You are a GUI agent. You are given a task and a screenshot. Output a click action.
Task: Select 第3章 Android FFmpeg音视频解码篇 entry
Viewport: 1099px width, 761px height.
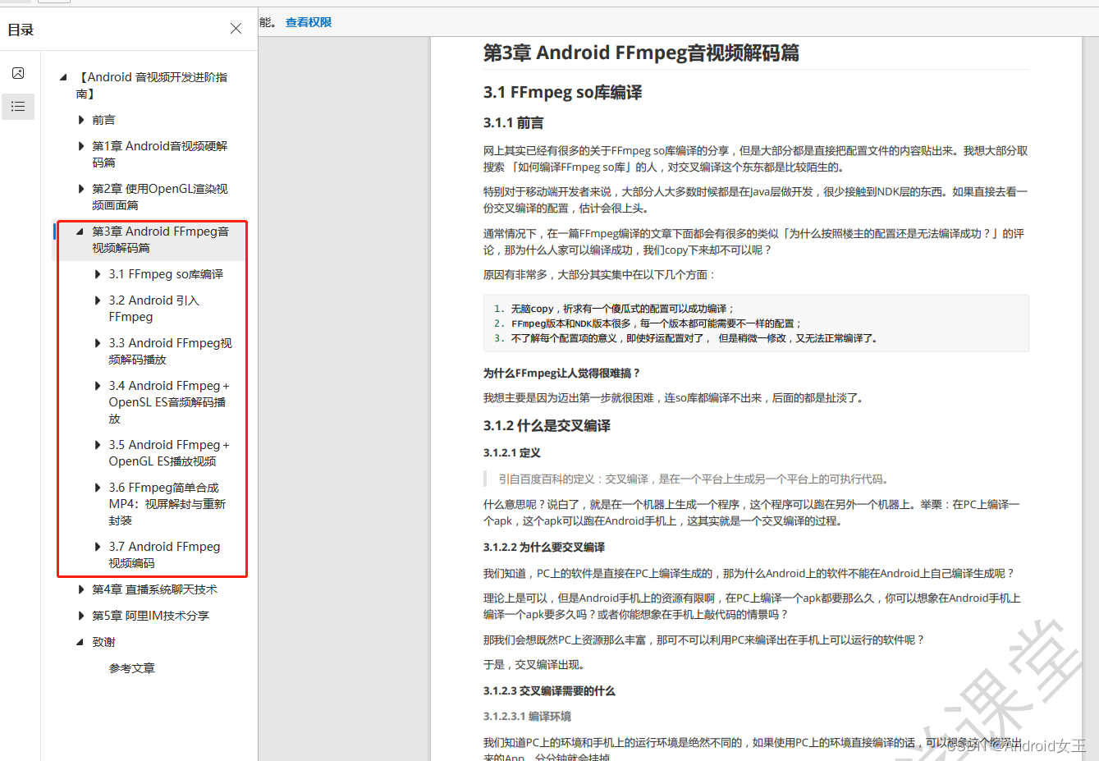tap(161, 240)
